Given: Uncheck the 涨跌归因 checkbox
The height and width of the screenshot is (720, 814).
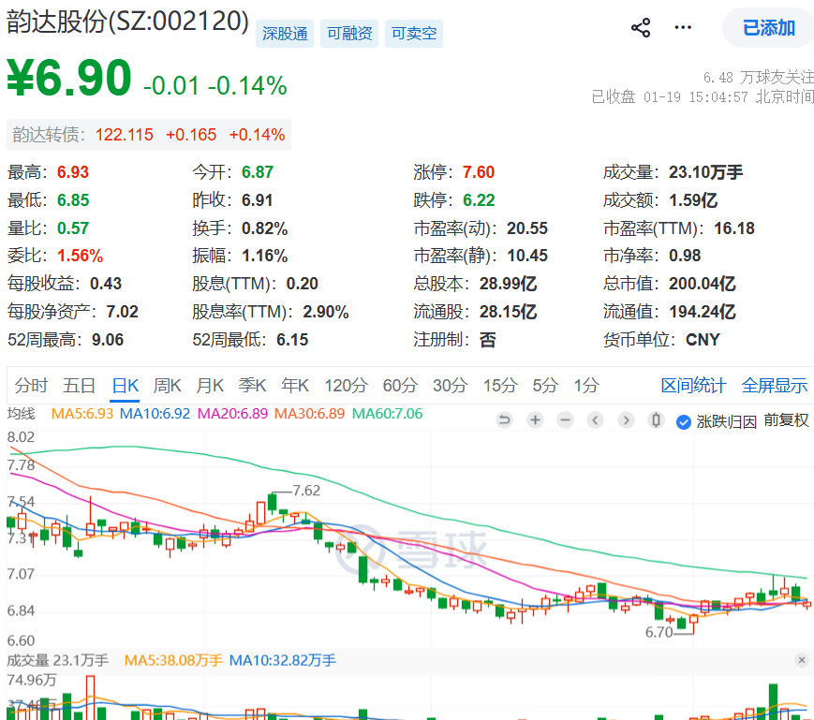Looking at the screenshot, I should 683,421.
